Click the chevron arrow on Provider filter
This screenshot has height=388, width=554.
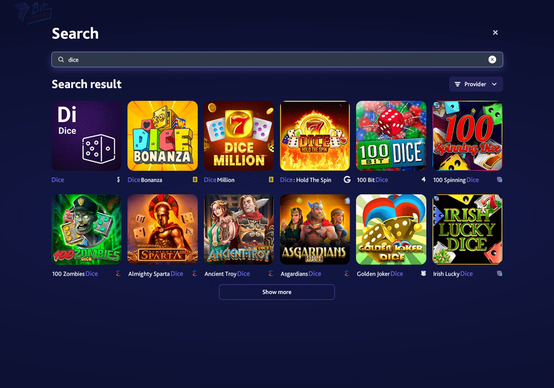pyautogui.click(x=494, y=84)
